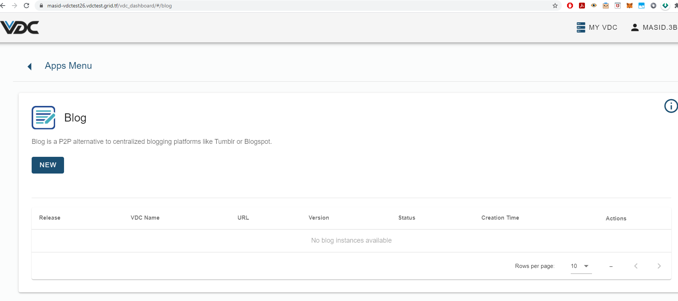Go back via the Apps Menu arrow

[30, 67]
